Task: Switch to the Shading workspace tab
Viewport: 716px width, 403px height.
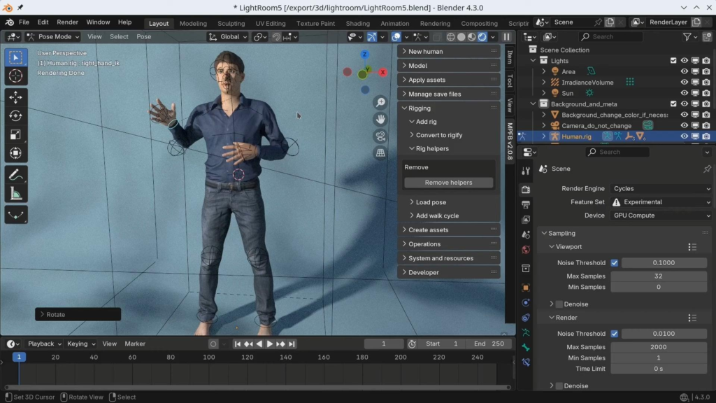Action: (x=358, y=23)
